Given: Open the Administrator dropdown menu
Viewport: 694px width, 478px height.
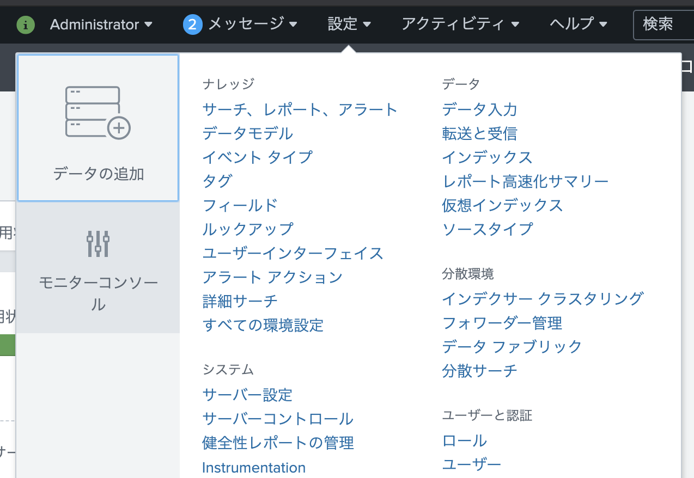Looking at the screenshot, I should (101, 24).
